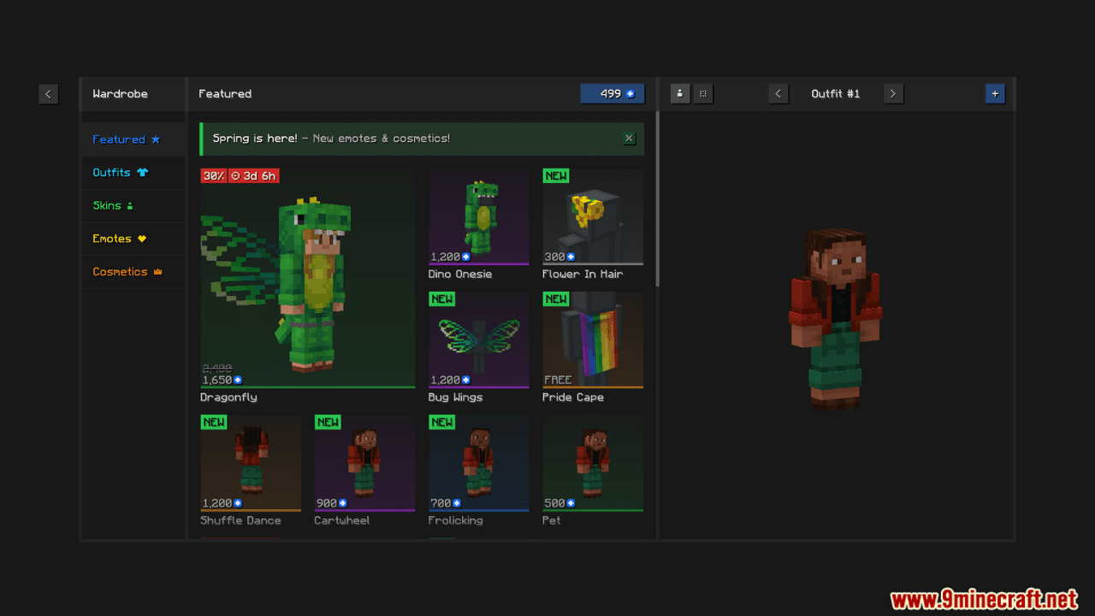Open the Featured tab in sidebar

[x=126, y=139]
